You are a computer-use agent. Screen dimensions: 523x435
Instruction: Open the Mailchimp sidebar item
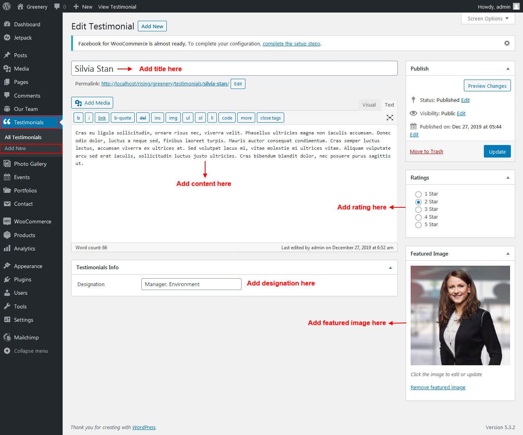pos(26,337)
